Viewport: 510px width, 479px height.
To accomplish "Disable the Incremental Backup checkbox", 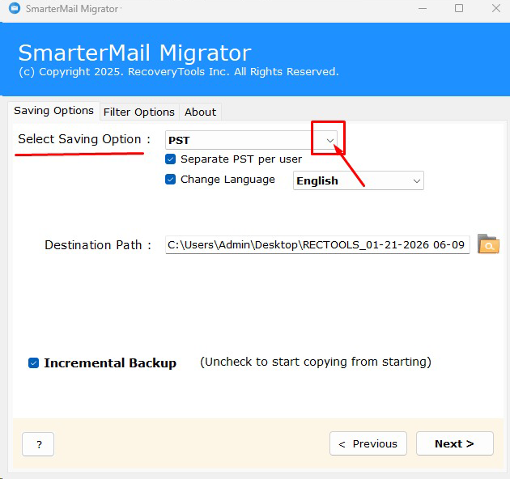I will [x=33, y=363].
